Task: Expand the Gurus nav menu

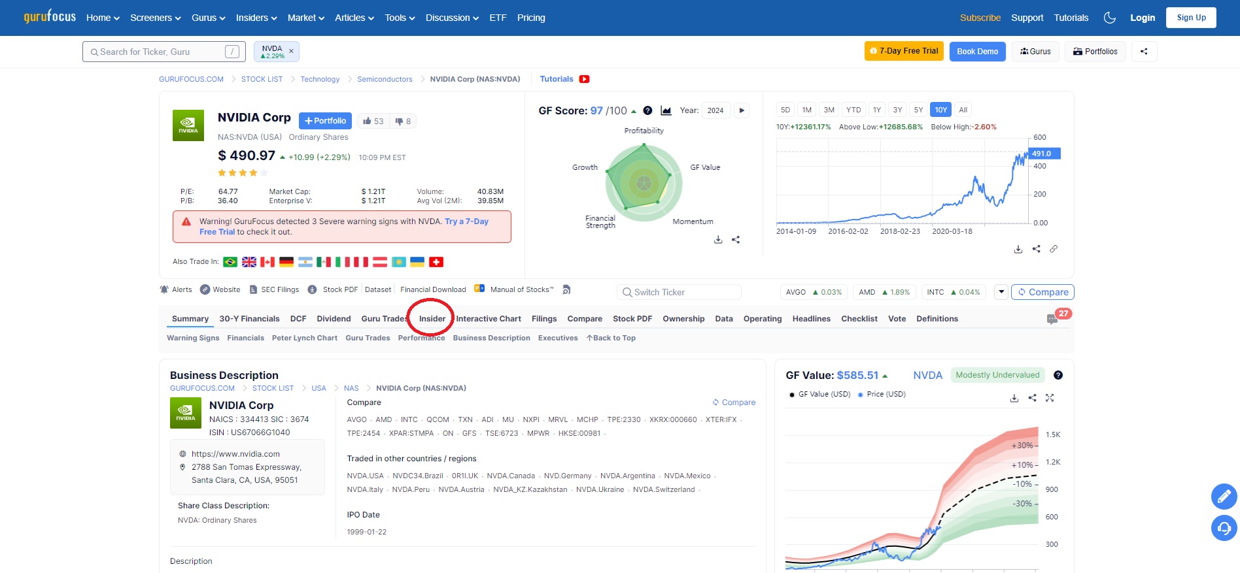Action: click(x=209, y=18)
